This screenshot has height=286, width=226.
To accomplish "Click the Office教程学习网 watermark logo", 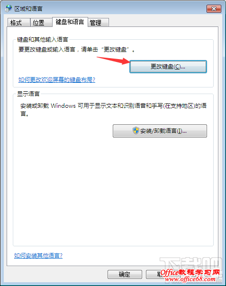I will (190, 272).
